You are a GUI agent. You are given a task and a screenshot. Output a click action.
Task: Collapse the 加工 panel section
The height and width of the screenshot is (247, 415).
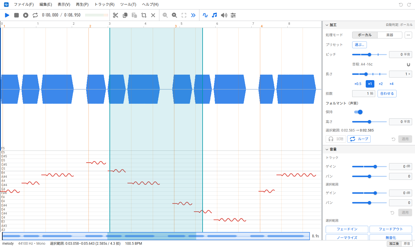[327, 25]
